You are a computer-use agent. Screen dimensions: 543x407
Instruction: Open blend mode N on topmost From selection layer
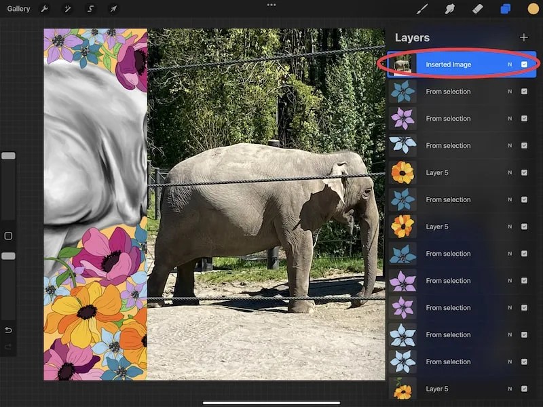510,92
